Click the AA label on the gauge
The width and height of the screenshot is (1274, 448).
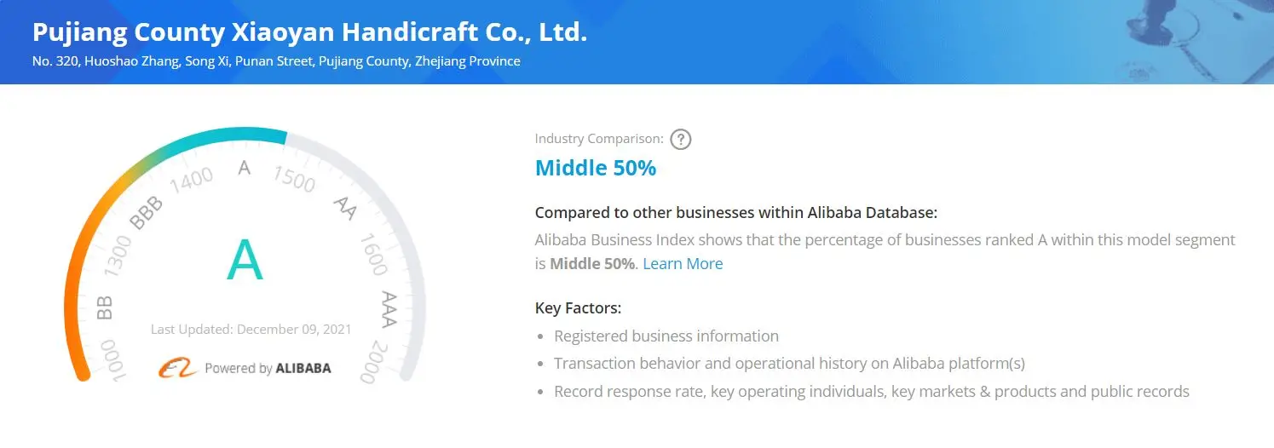(x=345, y=207)
